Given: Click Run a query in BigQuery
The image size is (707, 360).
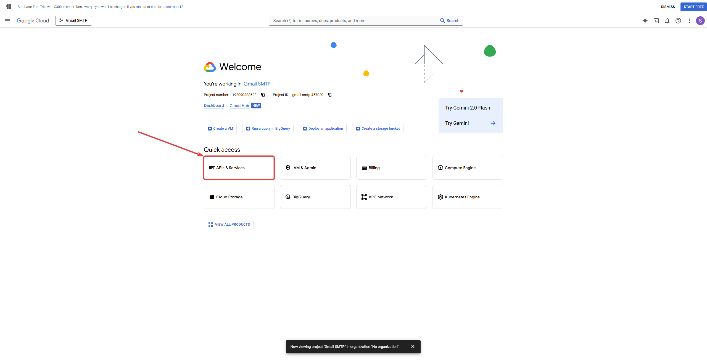Looking at the screenshot, I should pyautogui.click(x=268, y=129).
